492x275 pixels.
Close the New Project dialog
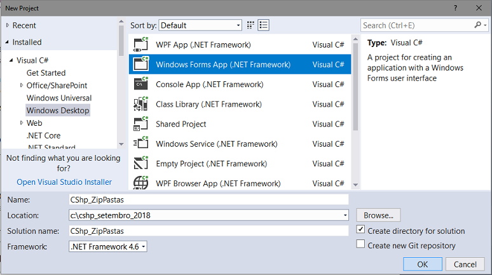point(479,8)
